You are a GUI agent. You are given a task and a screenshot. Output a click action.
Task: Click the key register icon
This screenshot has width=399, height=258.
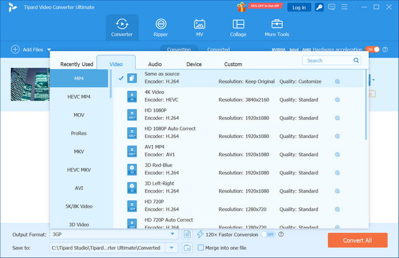pos(319,7)
